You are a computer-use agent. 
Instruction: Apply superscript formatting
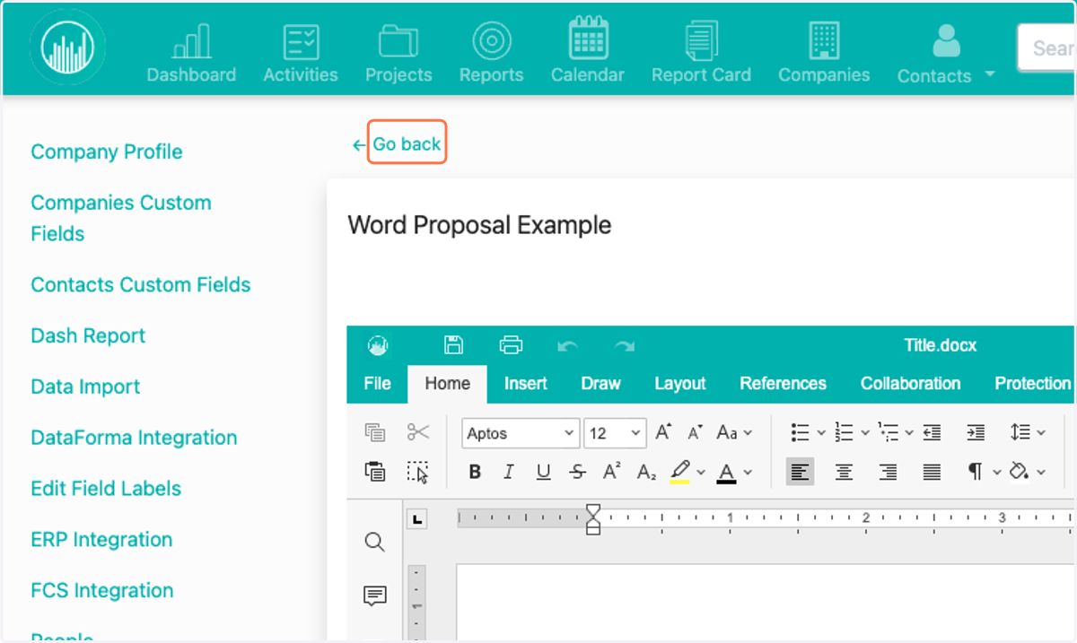(x=612, y=472)
